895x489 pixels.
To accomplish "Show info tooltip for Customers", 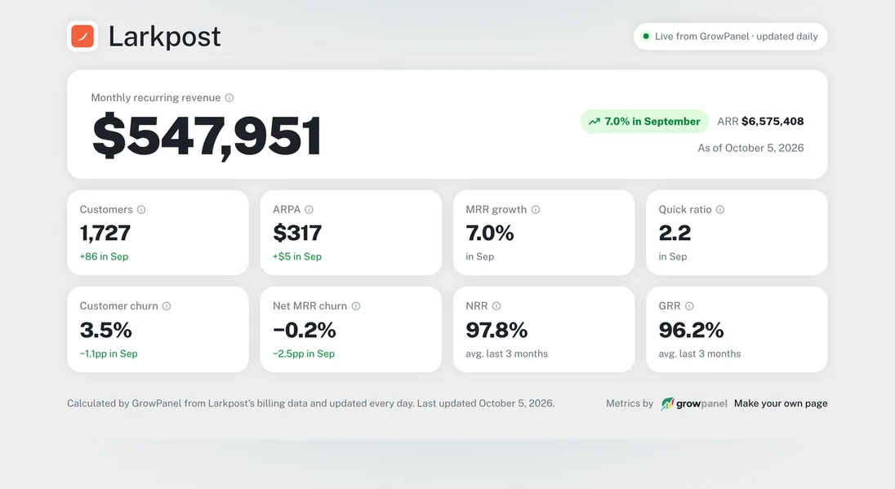I will [x=141, y=210].
